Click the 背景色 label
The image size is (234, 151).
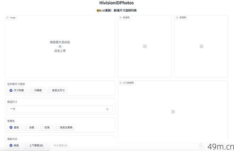pyautogui.click(x=11, y=121)
